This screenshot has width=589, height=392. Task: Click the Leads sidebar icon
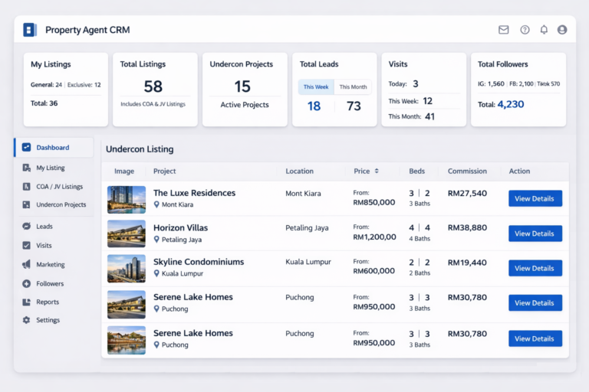coord(27,227)
